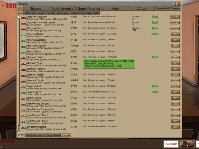Open Details for GearMotors Discus
Viewport: 199px width, 149px height.
(175, 104)
